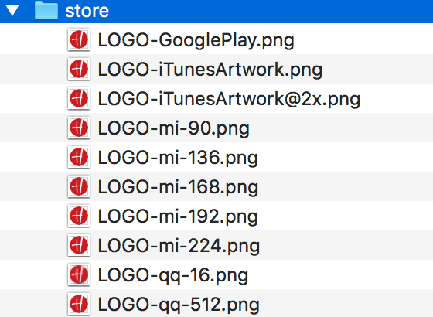Select the LOGO-iTunesArtwork@2x.png file name
433x317 pixels.
tap(229, 99)
